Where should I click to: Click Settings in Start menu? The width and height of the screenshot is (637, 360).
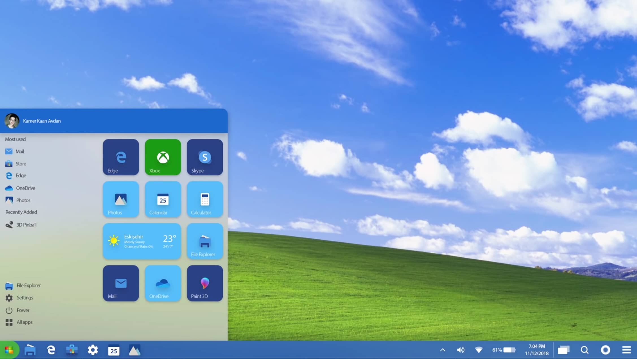pyautogui.click(x=25, y=298)
